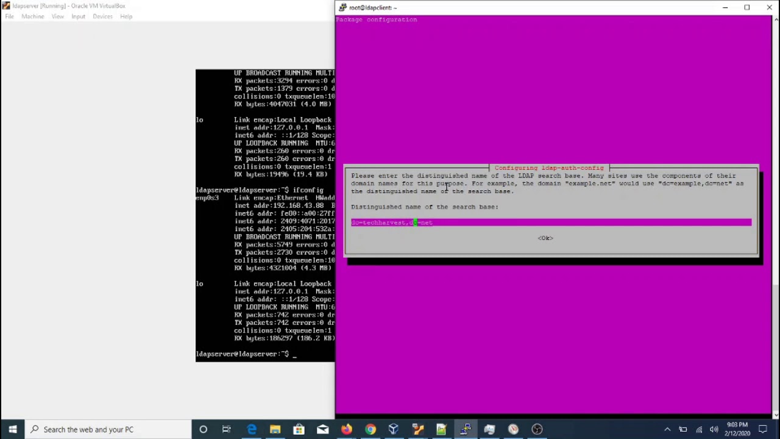Open Microsoft Store from taskbar
This screenshot has height=439, width=780.
pyautogui.click(x=299, y=429)
